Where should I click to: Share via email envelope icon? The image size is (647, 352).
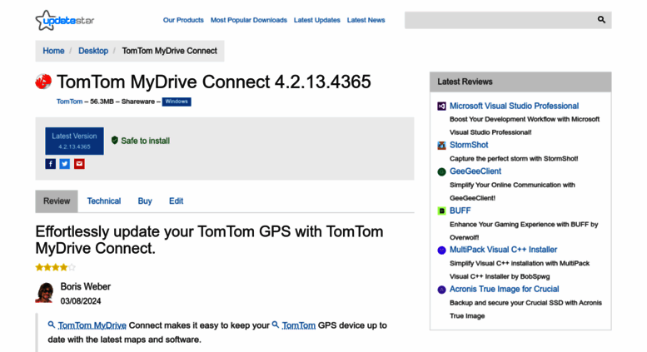tap(79, 164)
